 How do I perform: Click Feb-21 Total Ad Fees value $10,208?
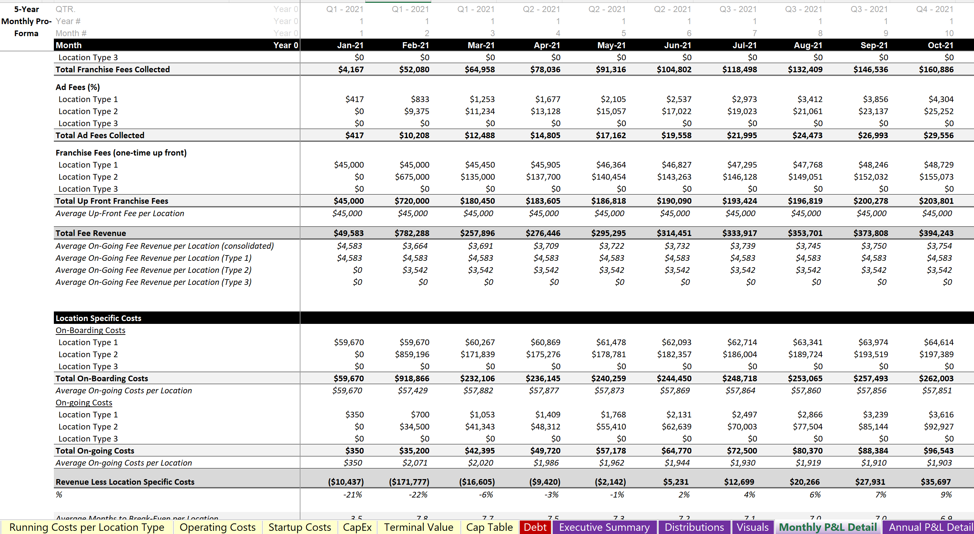tap(414, 135)
